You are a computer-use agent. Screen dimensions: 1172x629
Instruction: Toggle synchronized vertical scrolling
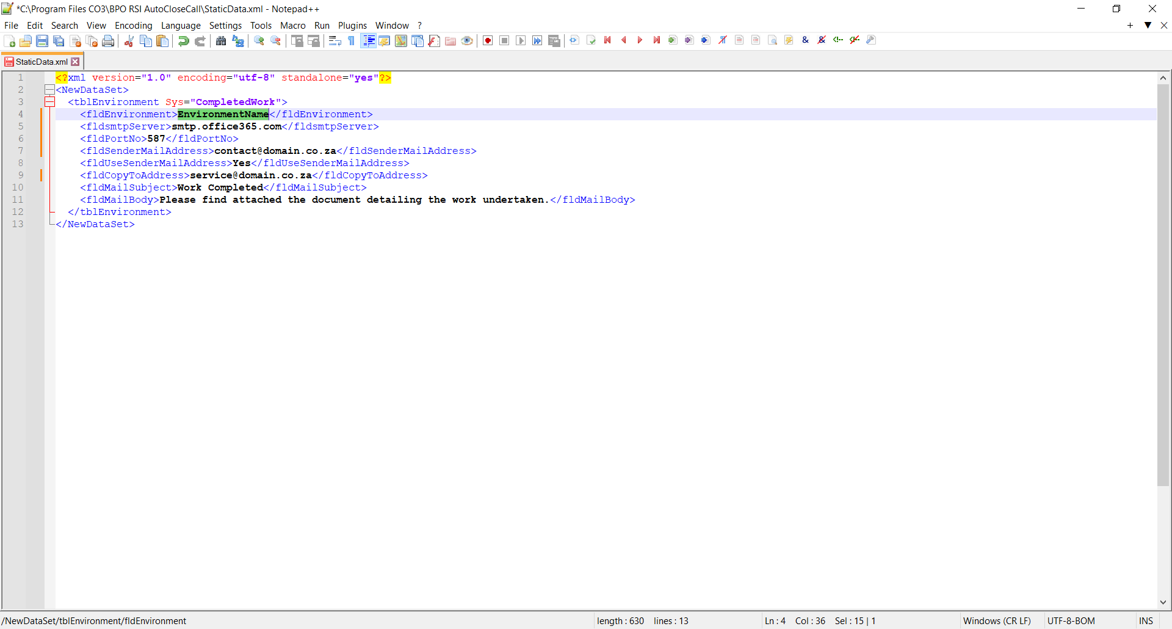297,41
